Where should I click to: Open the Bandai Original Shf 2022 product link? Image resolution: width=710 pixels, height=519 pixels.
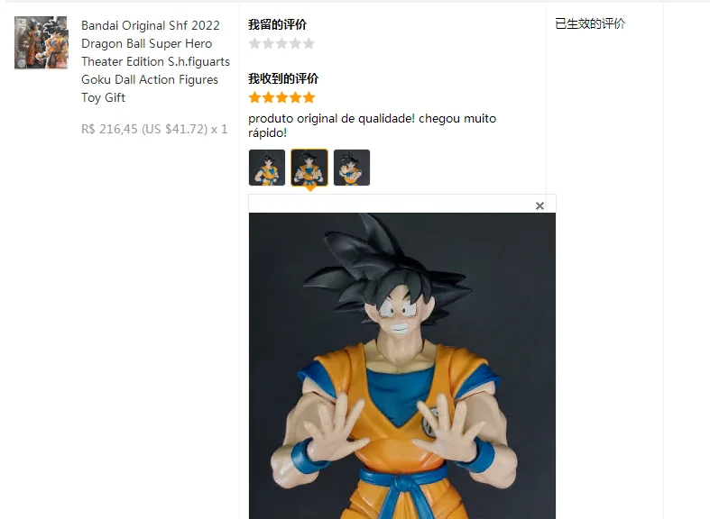coord(155,61)
